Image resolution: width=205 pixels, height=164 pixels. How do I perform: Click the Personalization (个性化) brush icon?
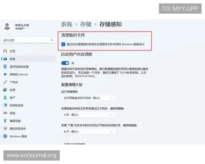pos(5,82)
